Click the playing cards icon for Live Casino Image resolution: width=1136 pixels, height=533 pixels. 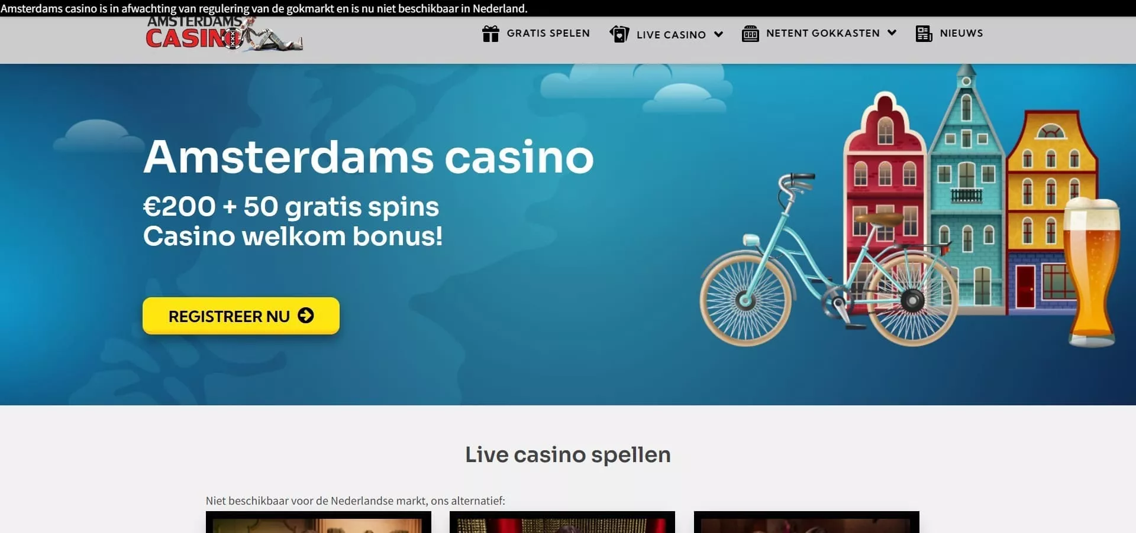(x=619, y=34)
